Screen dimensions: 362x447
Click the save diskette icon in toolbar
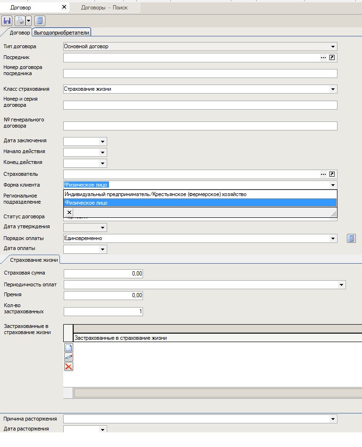click(x=7, y=21)
